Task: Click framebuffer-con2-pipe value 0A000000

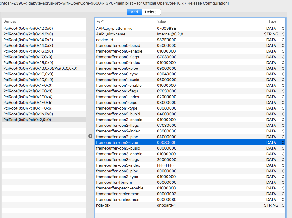Action: click(167, 137)
